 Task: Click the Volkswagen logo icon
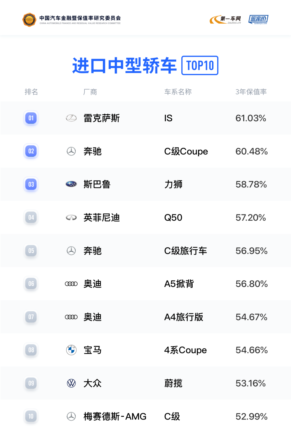coord(71,383)
